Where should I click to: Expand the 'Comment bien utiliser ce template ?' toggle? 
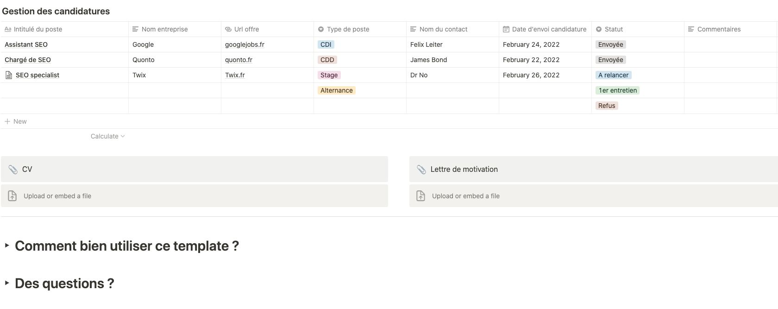pyautogui.click(x=7, y=246)
